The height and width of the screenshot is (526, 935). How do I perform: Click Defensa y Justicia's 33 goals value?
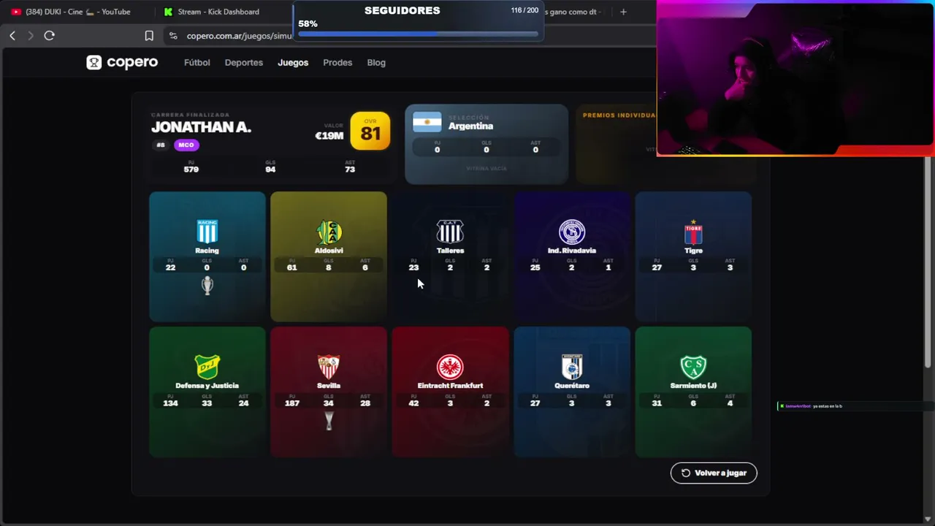(207, 403)
